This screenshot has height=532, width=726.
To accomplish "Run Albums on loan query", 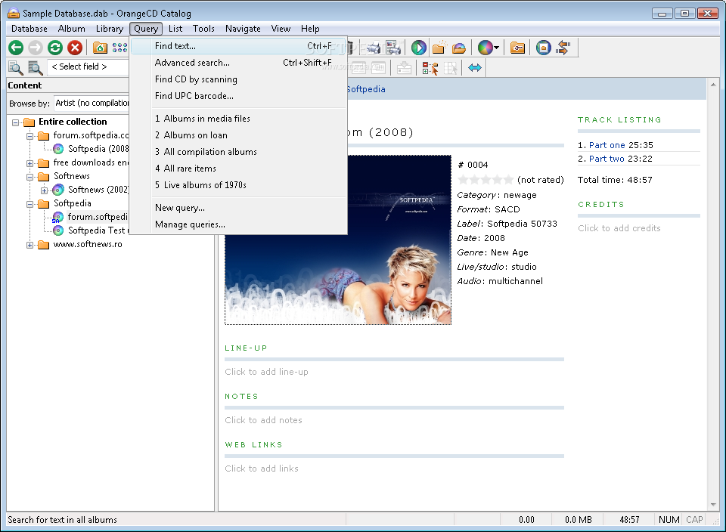I will click(238, 135).
